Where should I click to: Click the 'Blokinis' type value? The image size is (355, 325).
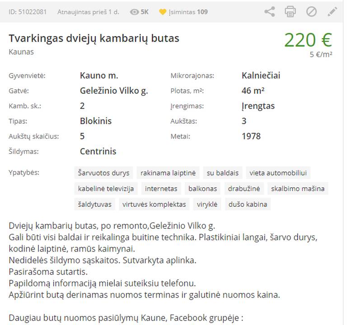tap(96, 121)
